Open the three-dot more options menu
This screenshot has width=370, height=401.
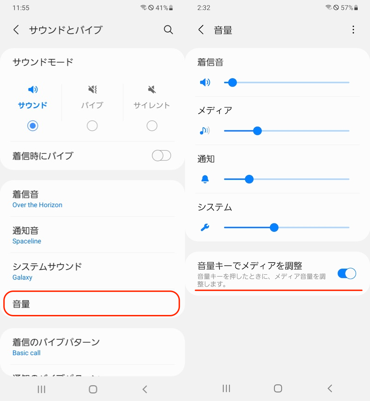(353, 30)
